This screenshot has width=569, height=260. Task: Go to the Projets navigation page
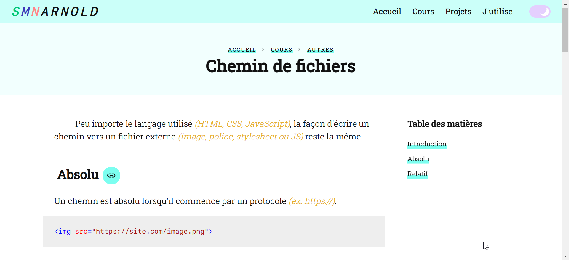[x=458, y=12]
